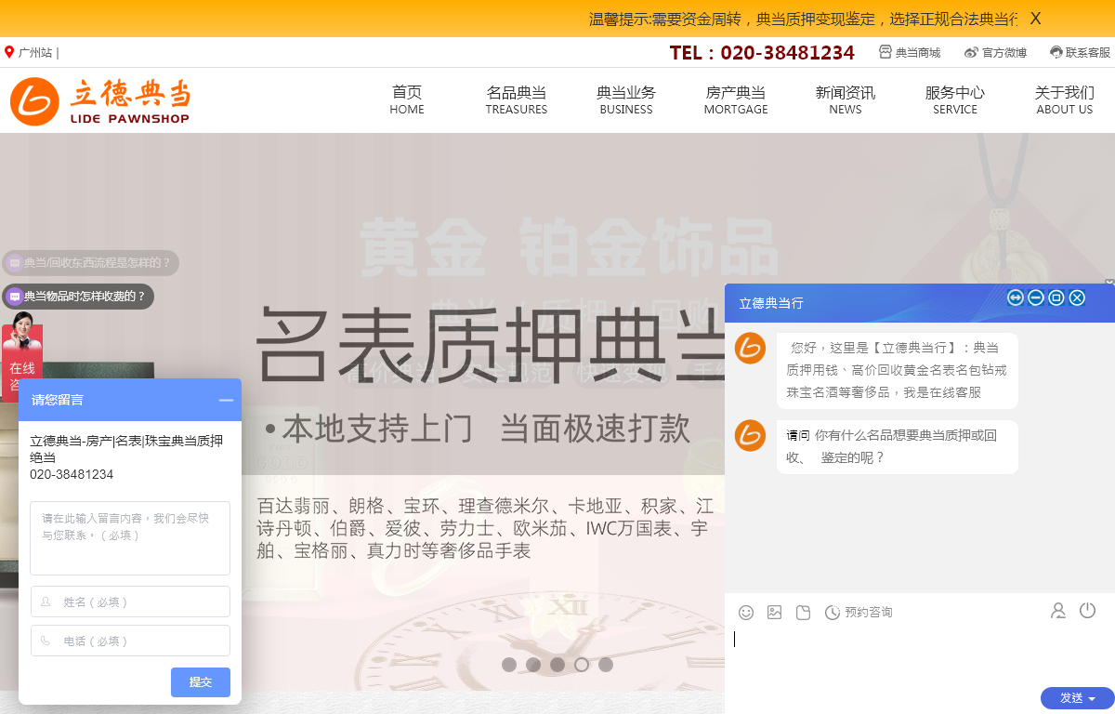Image resolution: width=1115 pixels, height=714 pixels.
Task: Close the 立德典当行 chat window
Action: click(x=1077, y=297)
